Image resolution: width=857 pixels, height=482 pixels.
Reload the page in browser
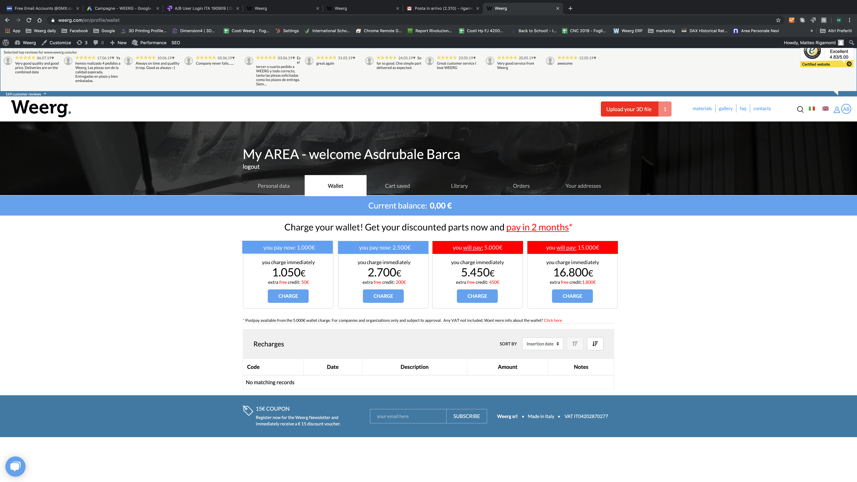29,20
